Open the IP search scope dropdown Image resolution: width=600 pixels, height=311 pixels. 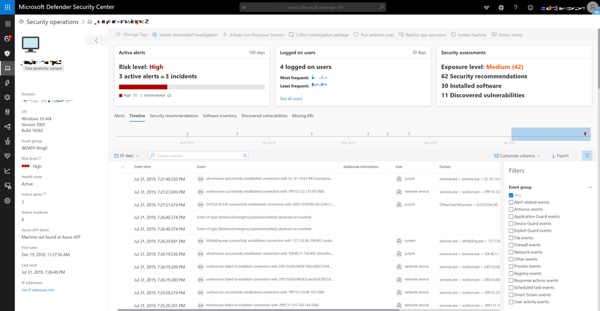pos(262,7)
